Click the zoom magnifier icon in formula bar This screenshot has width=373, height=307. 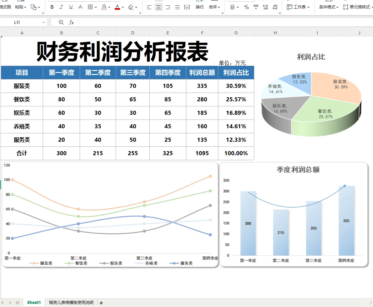(61, 23)
